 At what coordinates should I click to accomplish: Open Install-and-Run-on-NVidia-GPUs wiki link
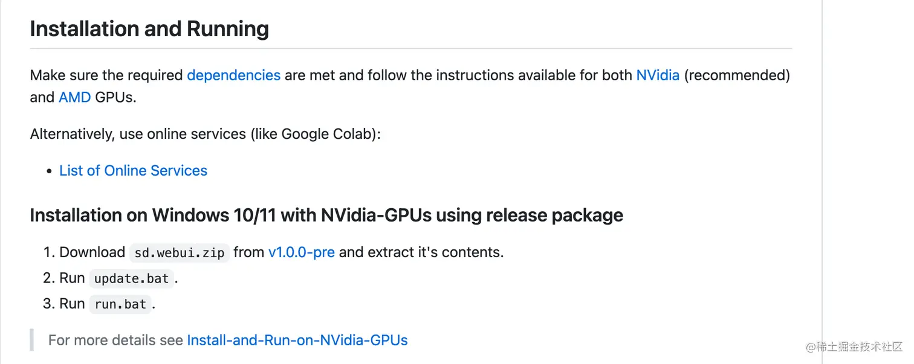(297, 340)
